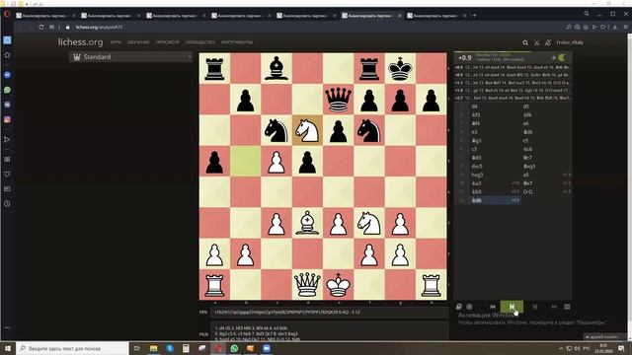Close the active analysis browser tab

tap(400, 16)
